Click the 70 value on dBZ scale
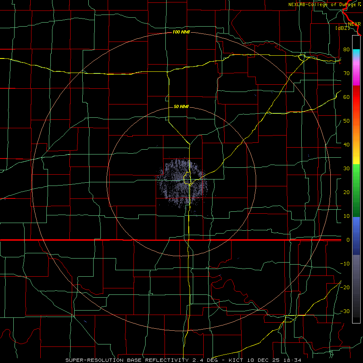This screenshot has height=363, width=363. click(346, 73)
